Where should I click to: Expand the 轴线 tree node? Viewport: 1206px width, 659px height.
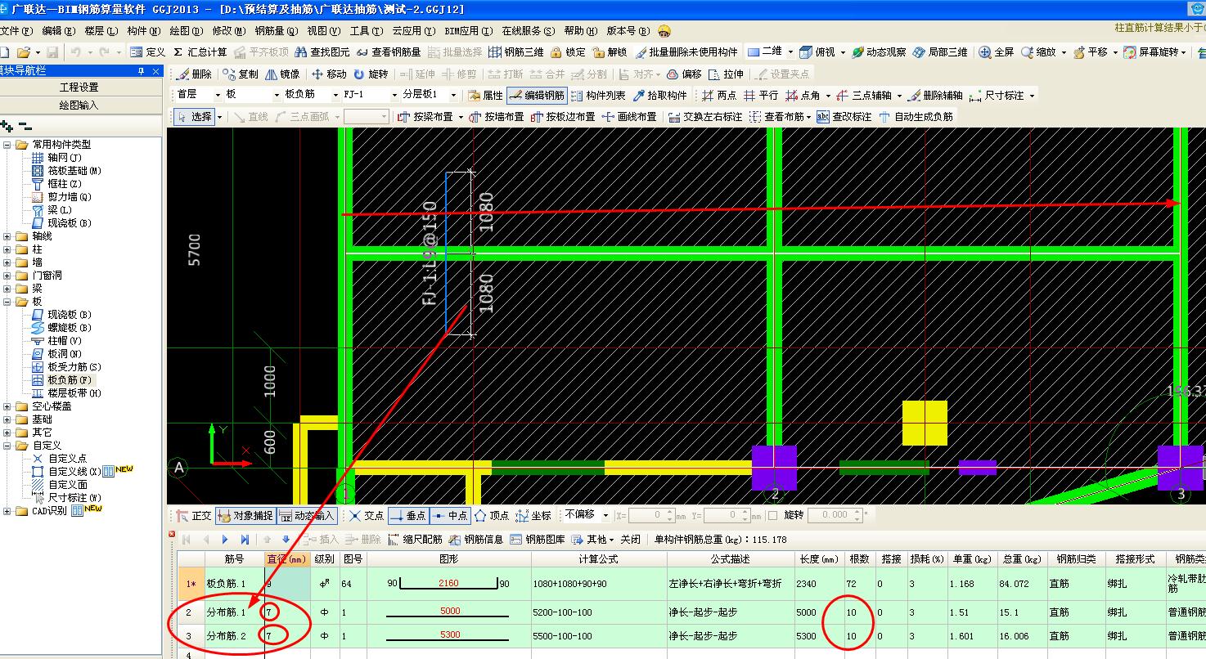coord(7,236)
